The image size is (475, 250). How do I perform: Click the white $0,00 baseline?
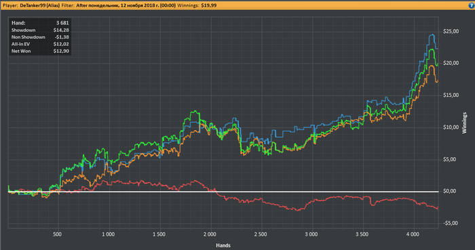pyautogui.click(x=223, y=192)
